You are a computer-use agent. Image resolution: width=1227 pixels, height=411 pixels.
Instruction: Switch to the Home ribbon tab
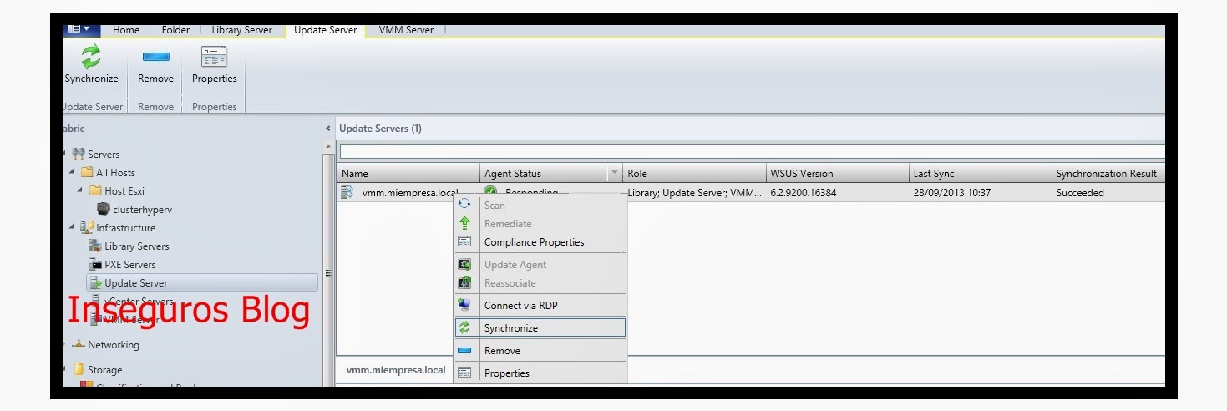coord(126,30)
